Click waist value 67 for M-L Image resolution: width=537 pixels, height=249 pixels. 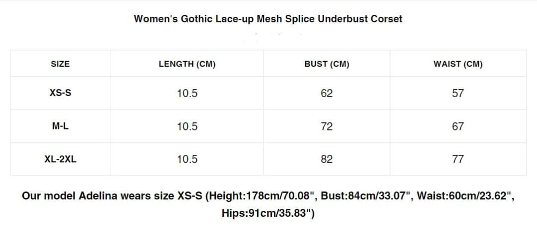tap(458, 126)
